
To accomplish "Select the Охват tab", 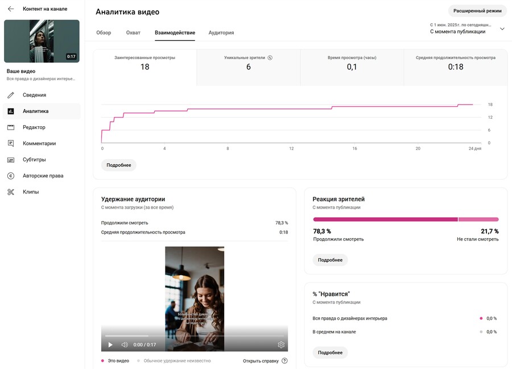I will coord(133,32).
